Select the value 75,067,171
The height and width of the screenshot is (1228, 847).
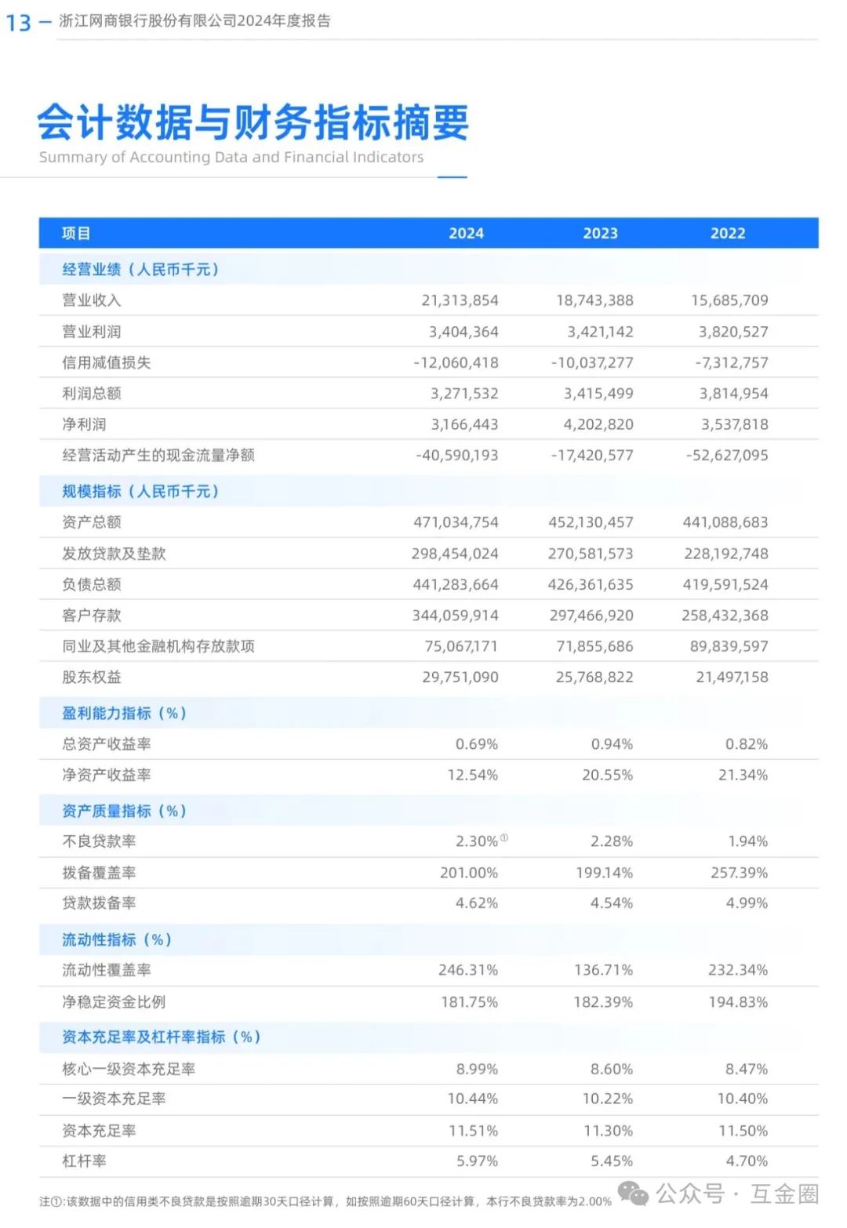click(x=461, y=646)
